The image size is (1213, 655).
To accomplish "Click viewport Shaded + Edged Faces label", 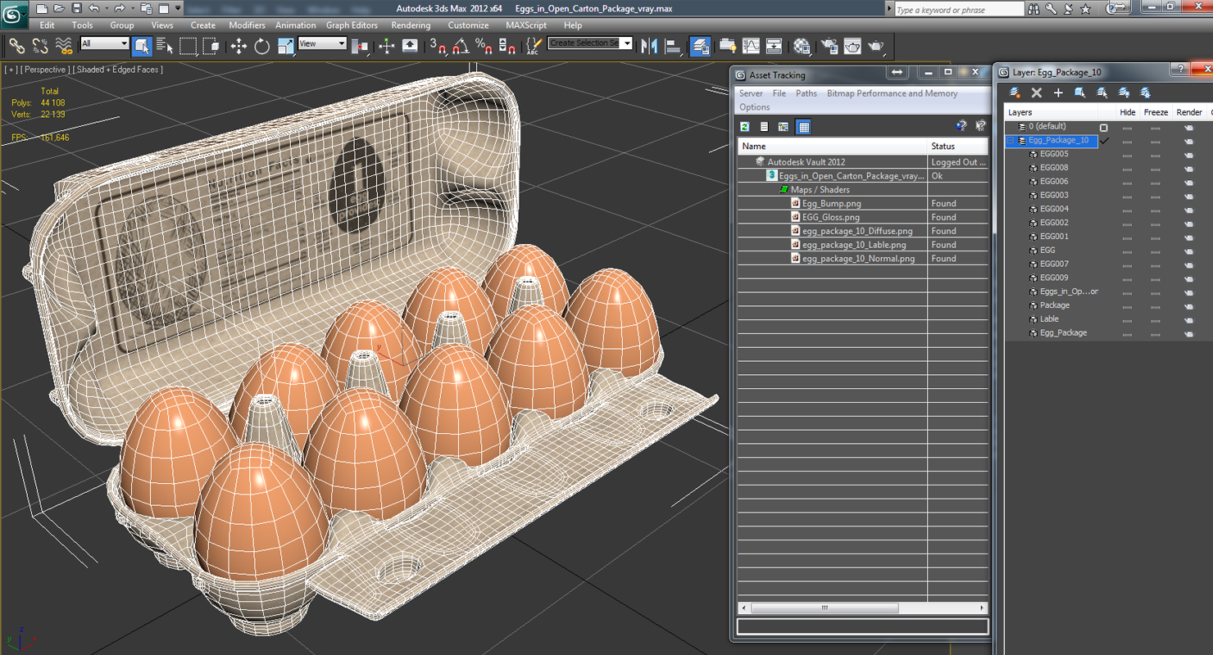I will click(117, 70).
